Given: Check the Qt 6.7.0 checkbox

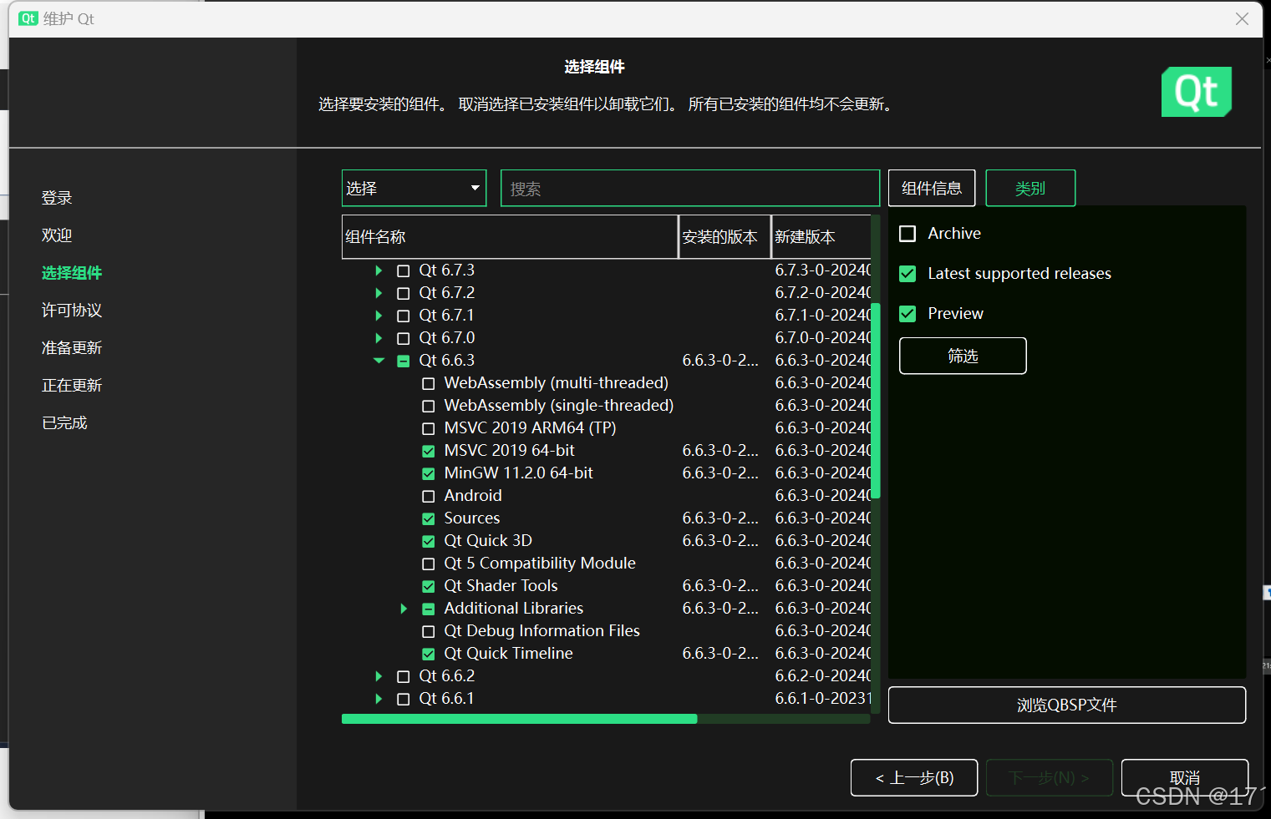Looking at the screenshot, I should click(404, 338).
